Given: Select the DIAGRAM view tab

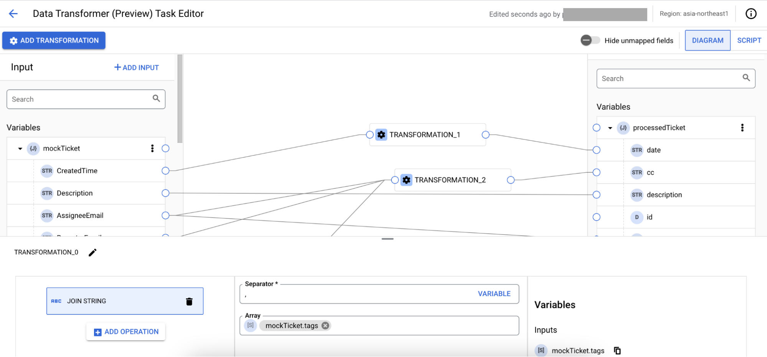Looking at the screenshot, I should [x=708, y=40].
